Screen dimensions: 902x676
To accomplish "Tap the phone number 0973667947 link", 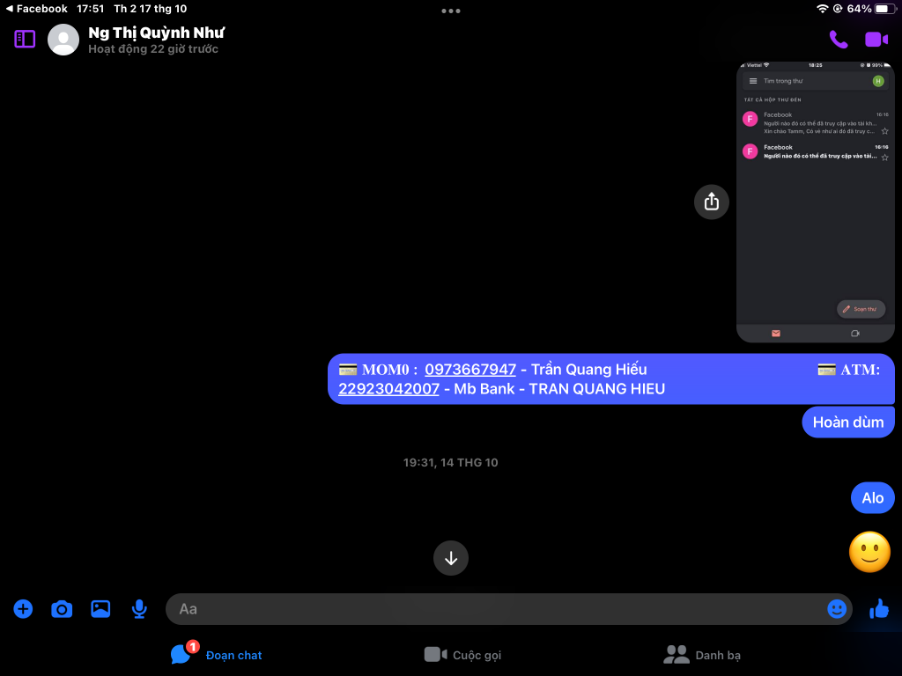I will (x=470, y=369).
